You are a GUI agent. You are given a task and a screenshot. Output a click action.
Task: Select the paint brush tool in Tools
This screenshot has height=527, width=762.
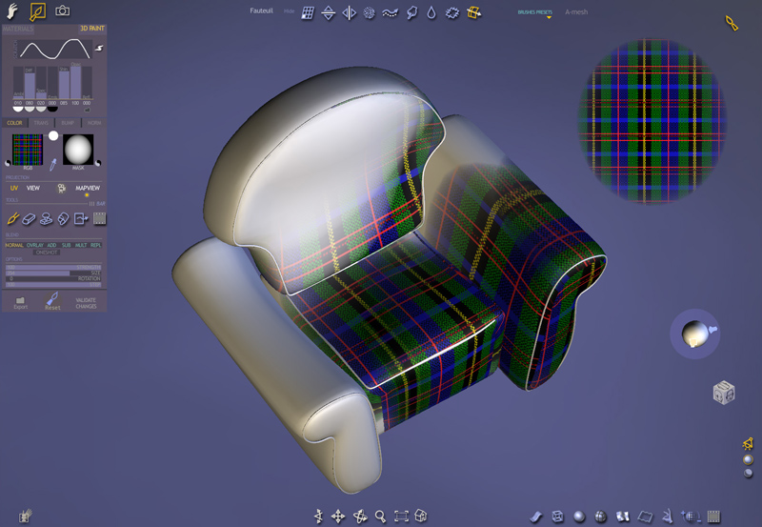(13, 219)
